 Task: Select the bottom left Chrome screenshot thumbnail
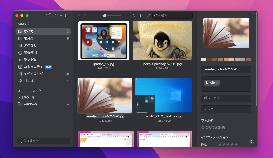[x=106, y=139]
